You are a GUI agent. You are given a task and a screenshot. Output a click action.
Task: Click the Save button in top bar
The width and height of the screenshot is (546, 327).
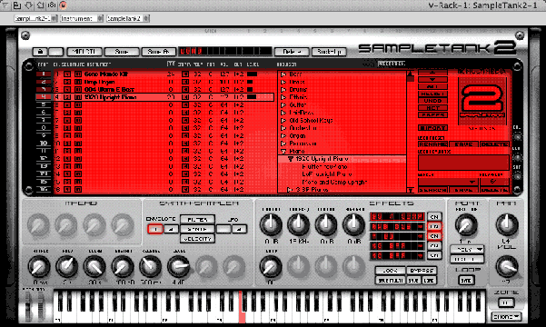[x=122, y=52]
